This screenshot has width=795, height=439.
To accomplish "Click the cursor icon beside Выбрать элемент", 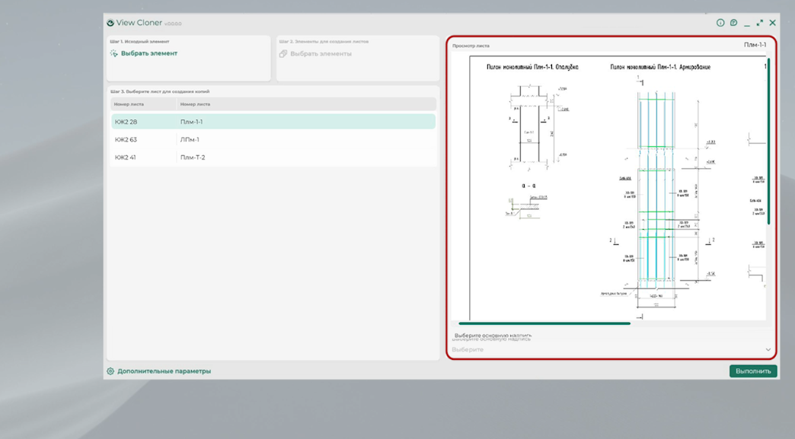I will (113, 53).
